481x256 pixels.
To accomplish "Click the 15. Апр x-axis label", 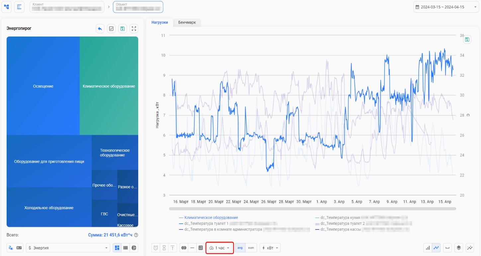I will [x=445, y=202].
